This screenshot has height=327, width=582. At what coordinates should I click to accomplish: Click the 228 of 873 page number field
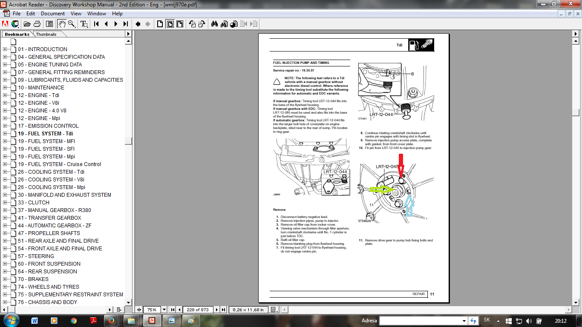(x=198, y=310)
